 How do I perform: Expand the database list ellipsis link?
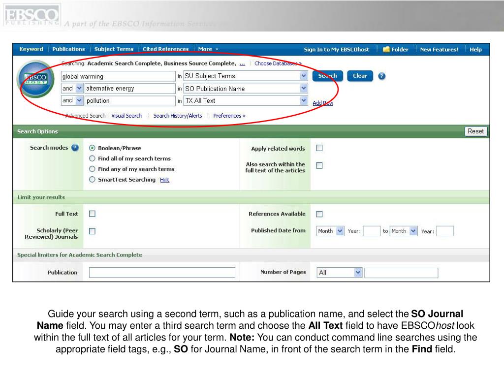(242, 64)
